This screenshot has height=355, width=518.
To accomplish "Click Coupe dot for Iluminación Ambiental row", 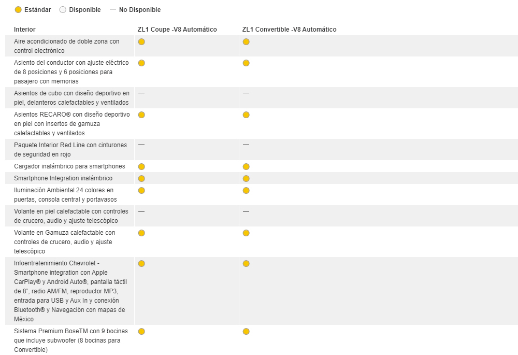I will 141,191.
